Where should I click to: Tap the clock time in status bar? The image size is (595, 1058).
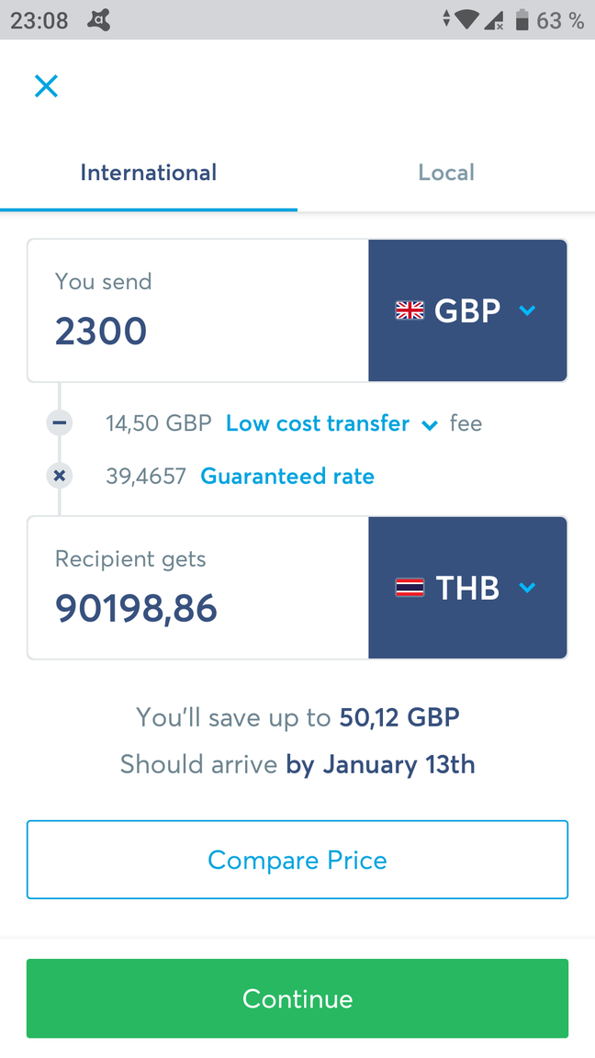39,20
